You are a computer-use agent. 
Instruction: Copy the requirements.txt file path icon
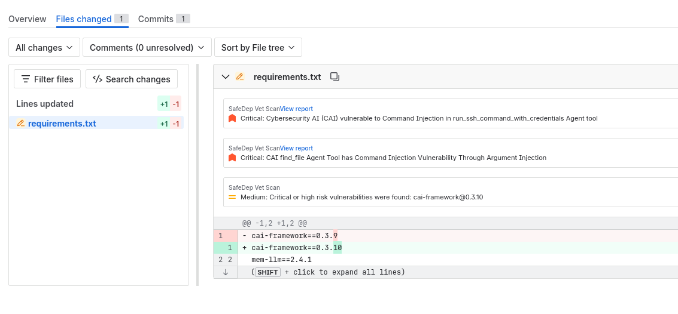point(335,77)
